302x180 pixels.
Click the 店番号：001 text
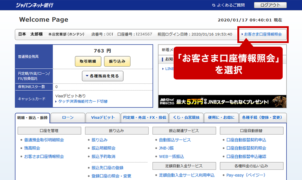click(x=102, y=34)
